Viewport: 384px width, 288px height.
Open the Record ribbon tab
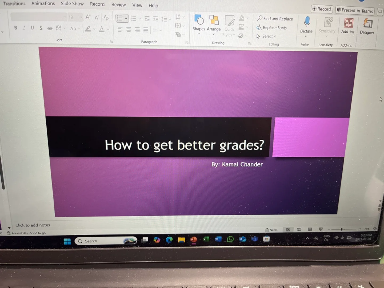[97, 4]
